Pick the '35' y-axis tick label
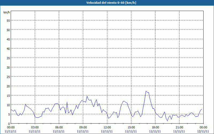214x134 pixels. pos(8,58)
